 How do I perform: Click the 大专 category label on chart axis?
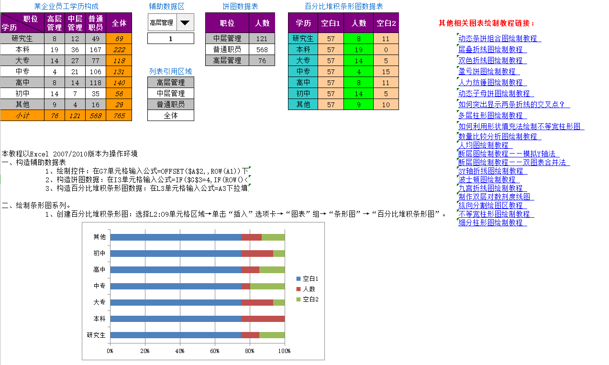100,302
